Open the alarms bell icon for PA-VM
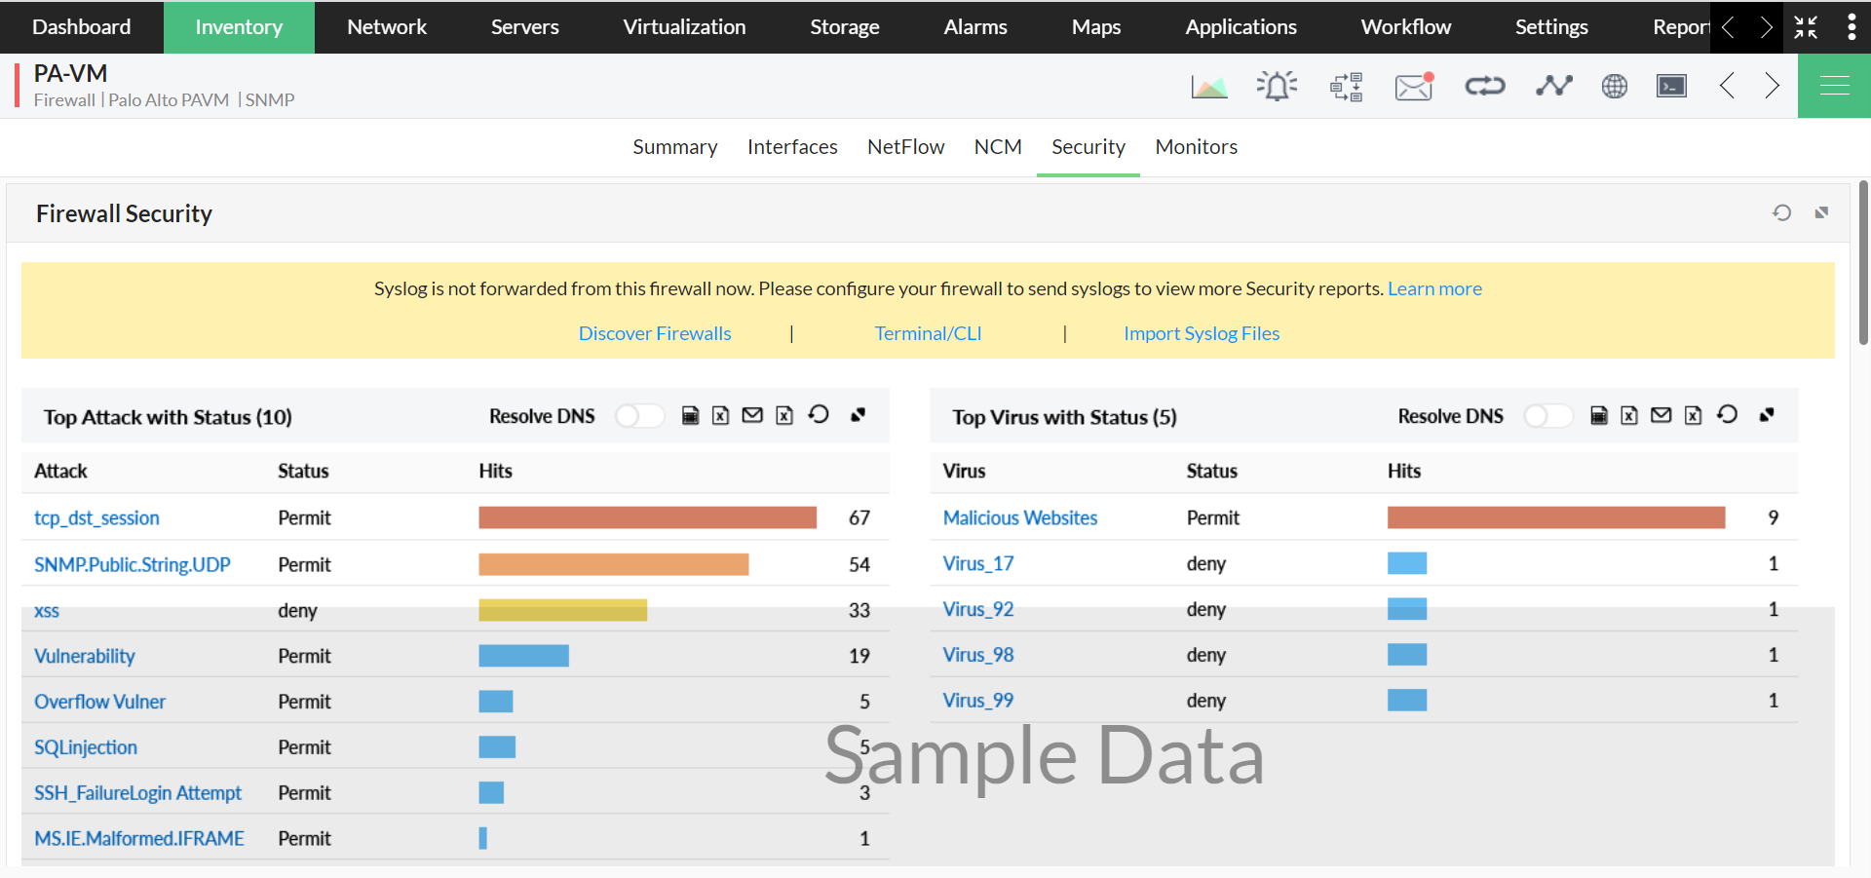This screenshot has width=1871, height=878. [1277, 87]
